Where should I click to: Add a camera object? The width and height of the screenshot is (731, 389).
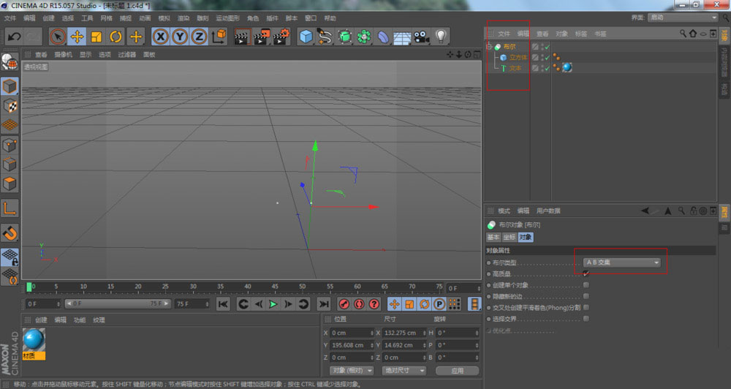(x=422, y=37)
